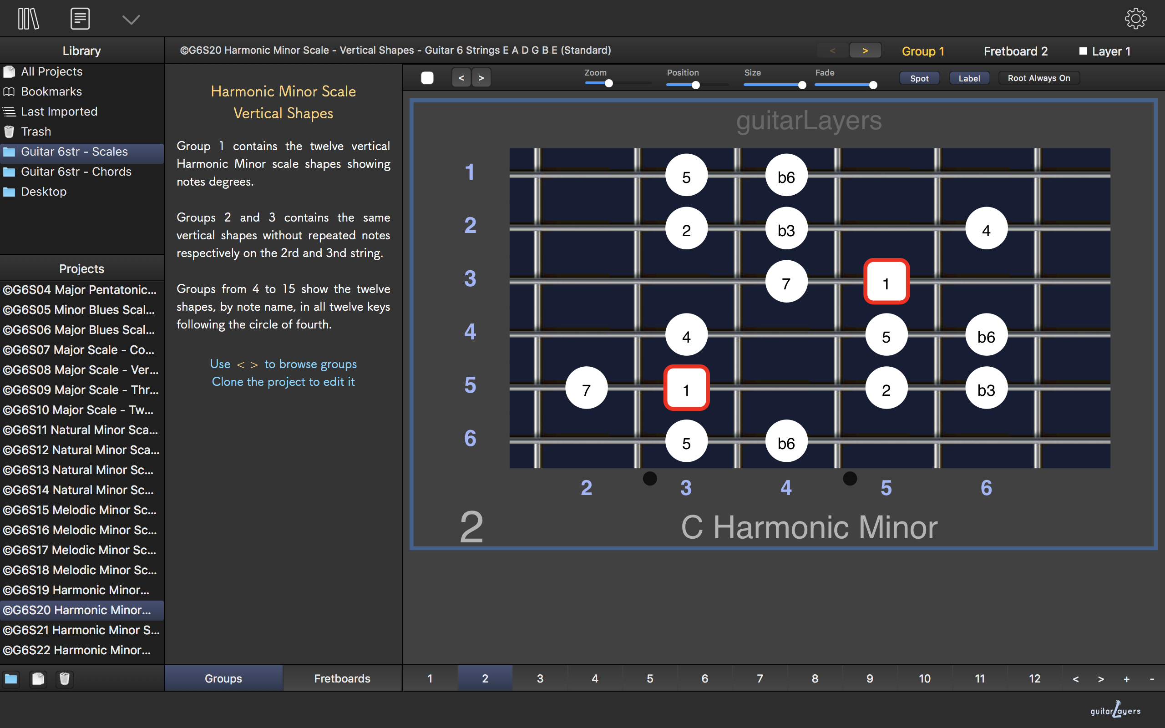The height and width of the screenshot is (728, 1165).
Task: Adjust the Zoom slider
Action: (x=609, y=84)
